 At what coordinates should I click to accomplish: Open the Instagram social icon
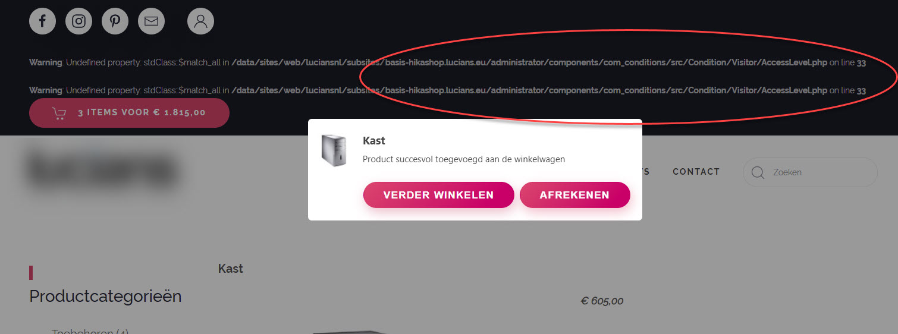click(79, 21)
